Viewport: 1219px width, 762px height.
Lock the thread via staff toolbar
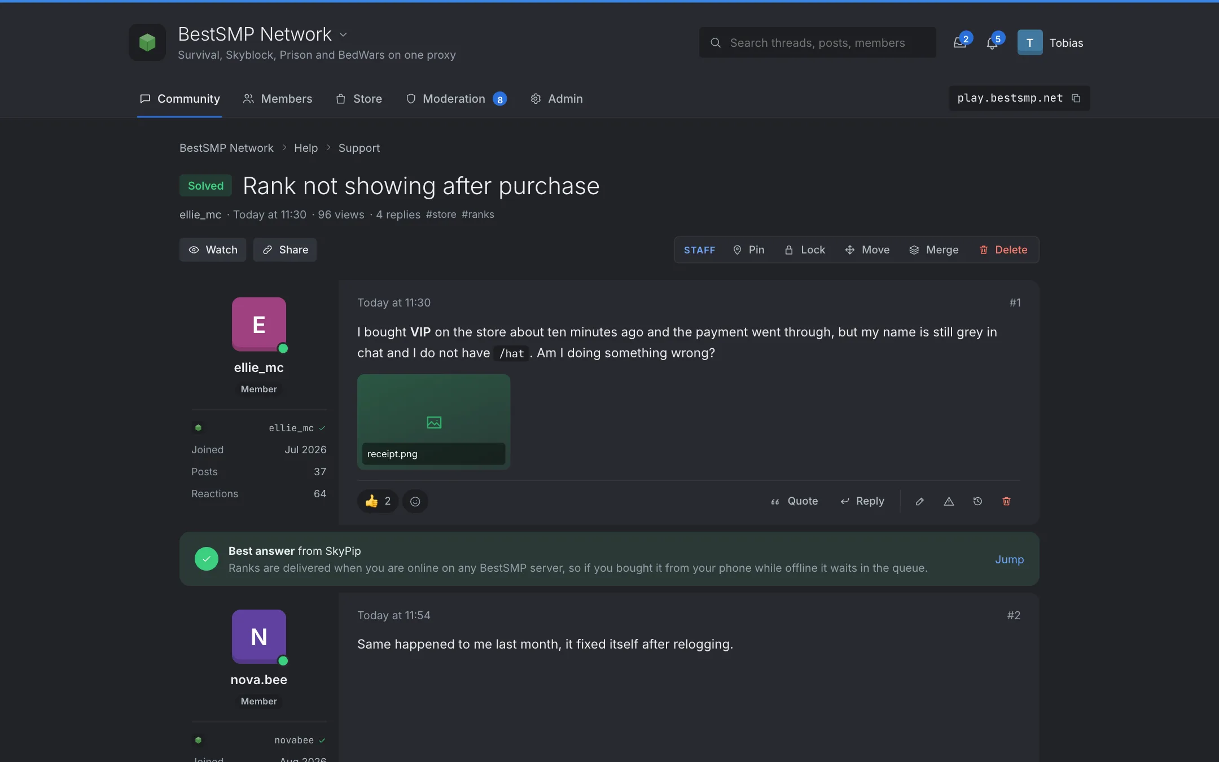pos(805,249)
